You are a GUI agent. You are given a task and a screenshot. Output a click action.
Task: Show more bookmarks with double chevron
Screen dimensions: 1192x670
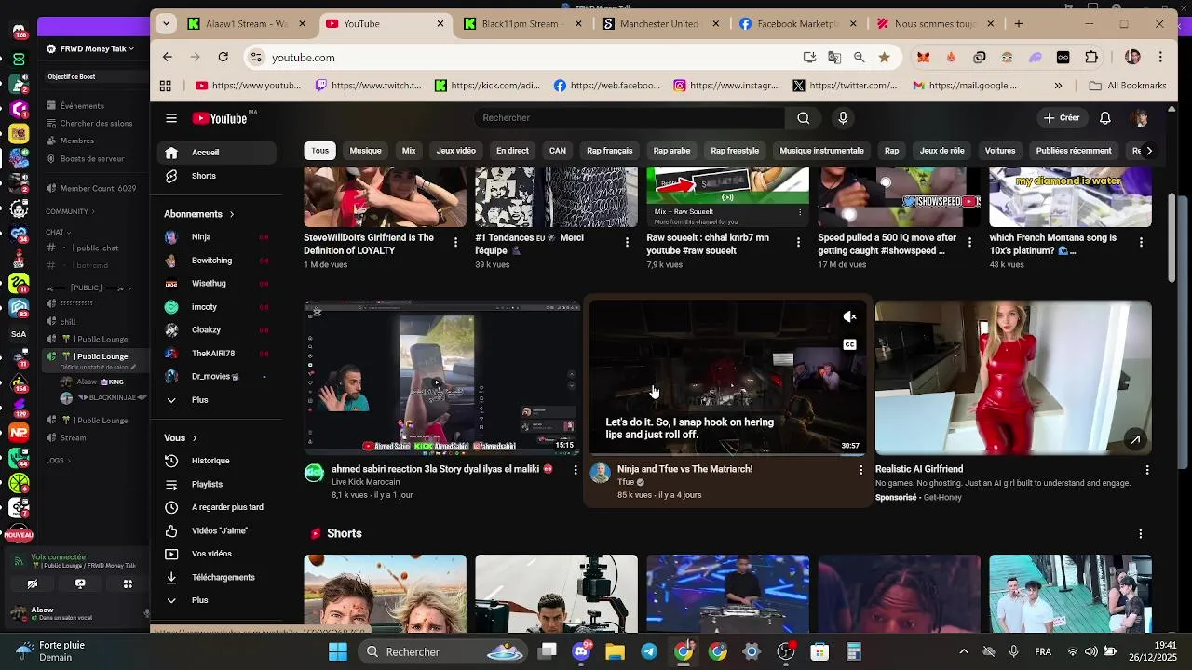(x=1058, y=86)
